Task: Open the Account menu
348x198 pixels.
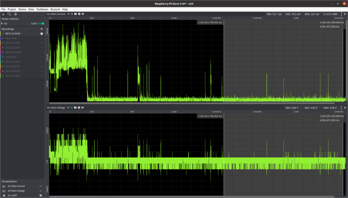Action: pyautogui.click(x=55, y=9)
